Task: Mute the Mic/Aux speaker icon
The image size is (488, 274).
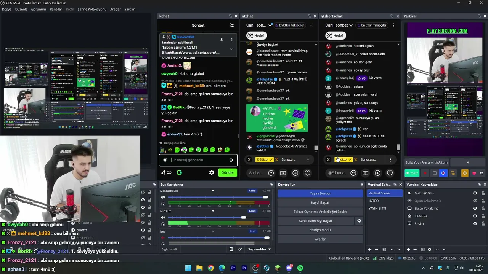Action: pyautogui.click(x=163, y=217)
